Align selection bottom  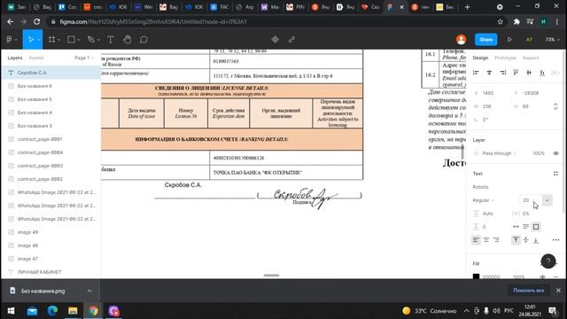tap(542, 73)
